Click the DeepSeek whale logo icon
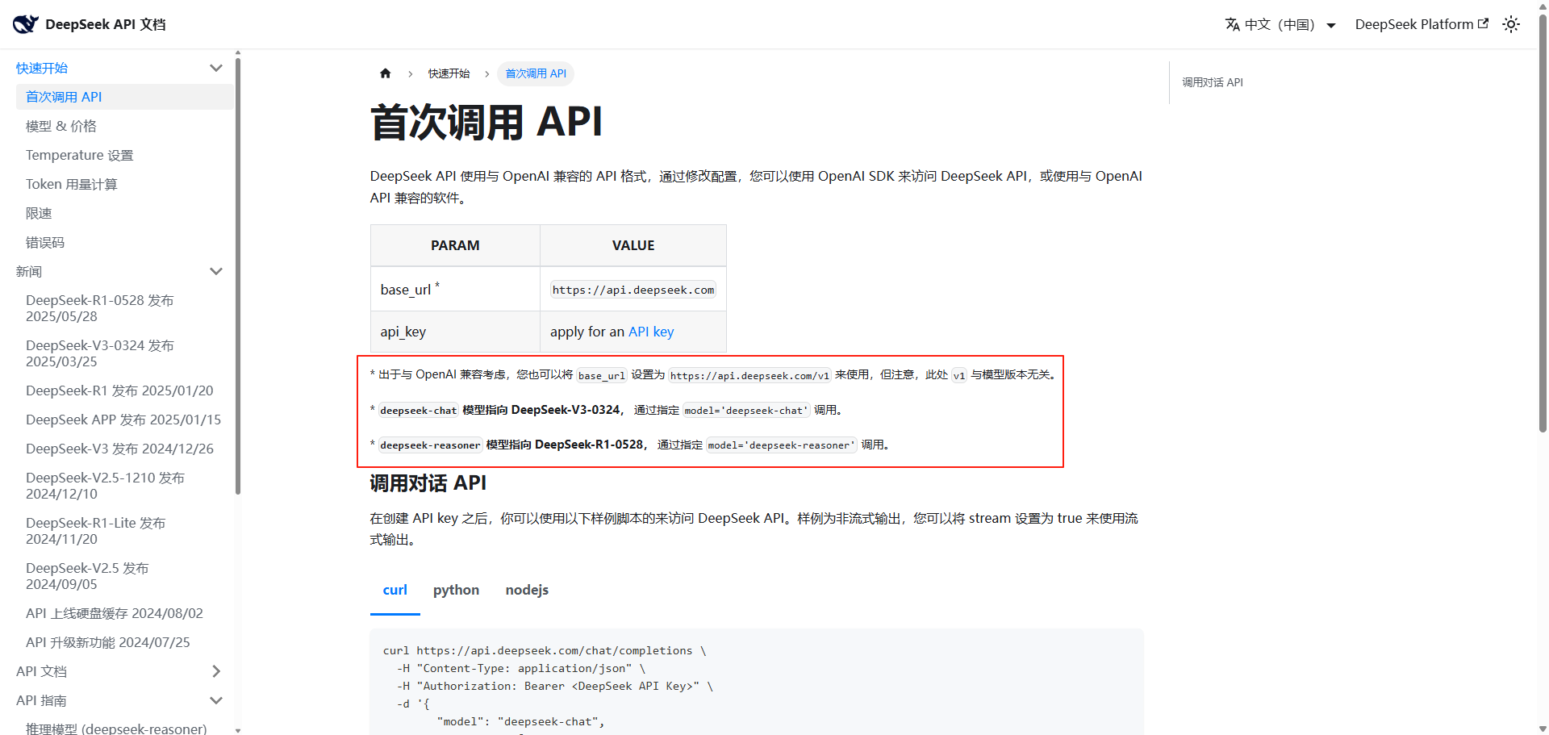Image resolution: width=1549 pixels, height=735 pixels. point(26,24)
